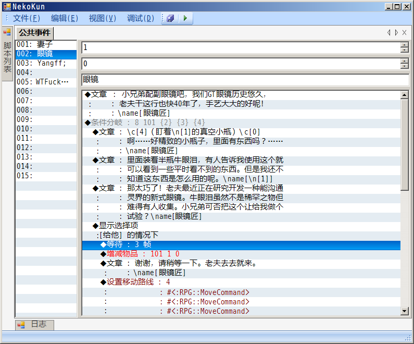Select command line 条件分歧 : 8 101

pos(241,122)
